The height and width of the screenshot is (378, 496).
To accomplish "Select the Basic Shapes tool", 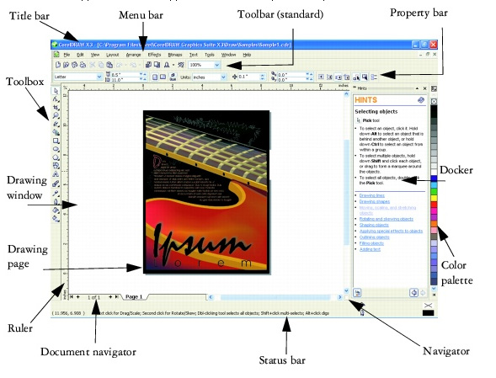I will coord(56,166).
